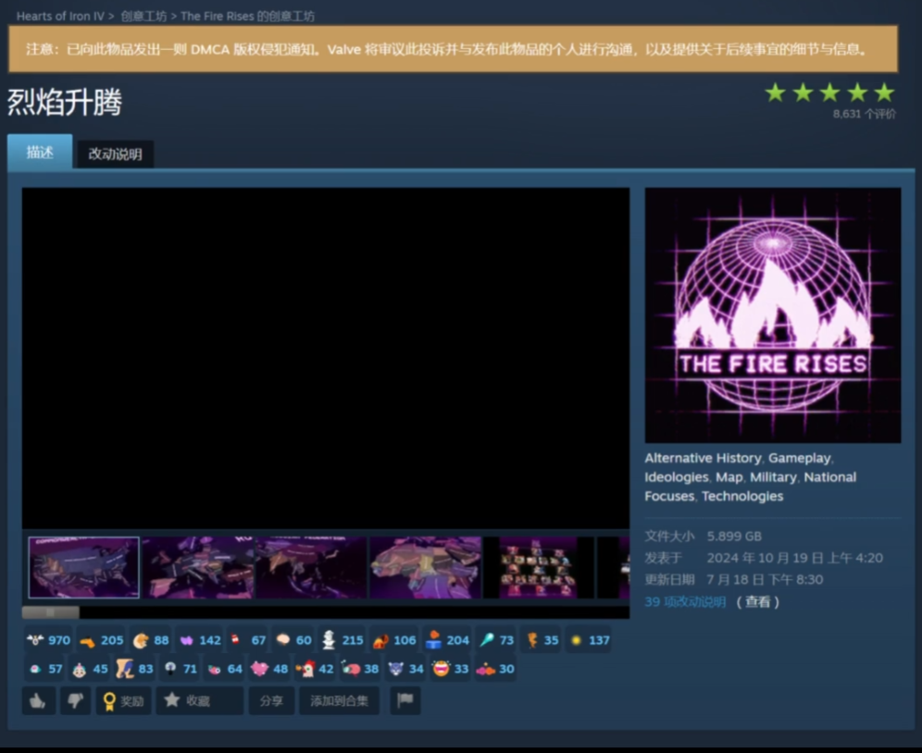Screen dimensions: 922x753
Task: Click the 添加到合集 button
Action: (x=340, y=700)
